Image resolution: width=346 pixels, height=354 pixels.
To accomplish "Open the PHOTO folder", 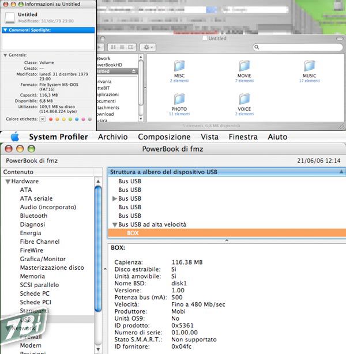I will 179,99.
